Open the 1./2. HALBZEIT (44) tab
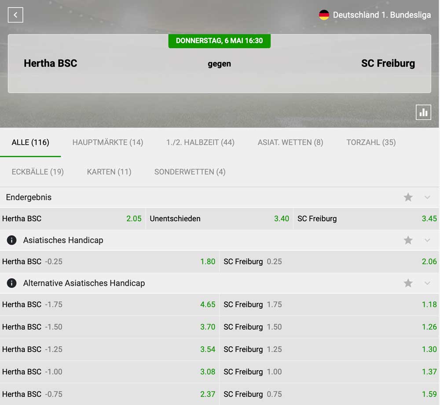The width and height of the screenshot is (440, 405). [200, 142]
